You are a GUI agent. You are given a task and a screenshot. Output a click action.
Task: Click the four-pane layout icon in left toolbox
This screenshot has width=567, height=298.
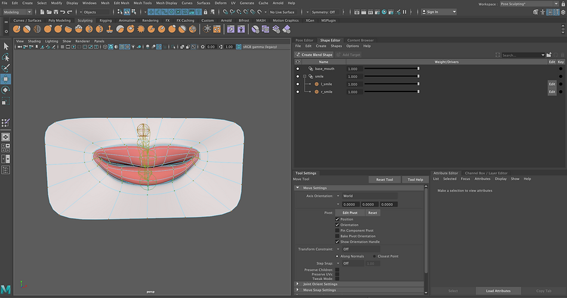click(6, 148)
